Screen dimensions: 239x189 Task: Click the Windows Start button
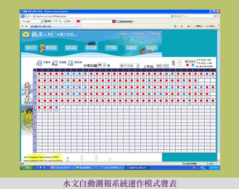(27, 167)
